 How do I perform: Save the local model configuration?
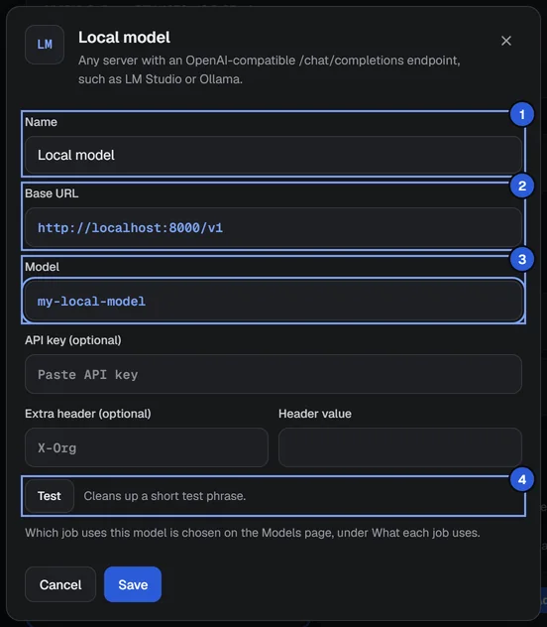133,584
